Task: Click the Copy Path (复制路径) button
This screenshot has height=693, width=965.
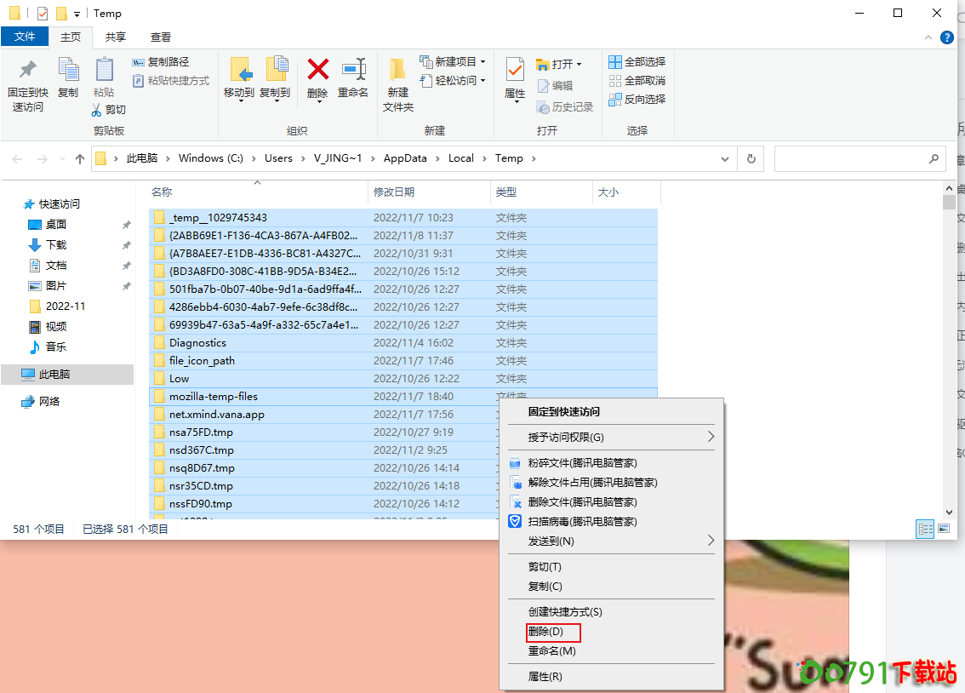Action: click(x=161, y=62)
